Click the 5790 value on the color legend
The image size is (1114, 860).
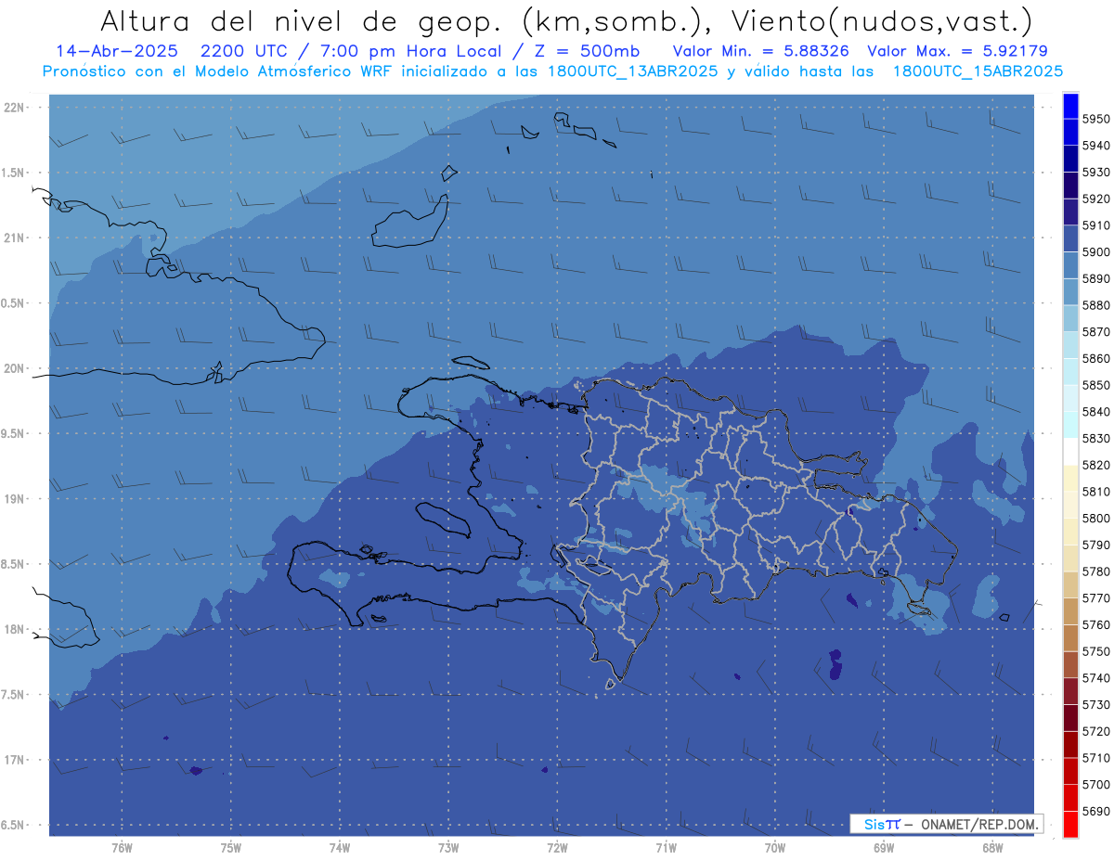[x=1095, y=545]
